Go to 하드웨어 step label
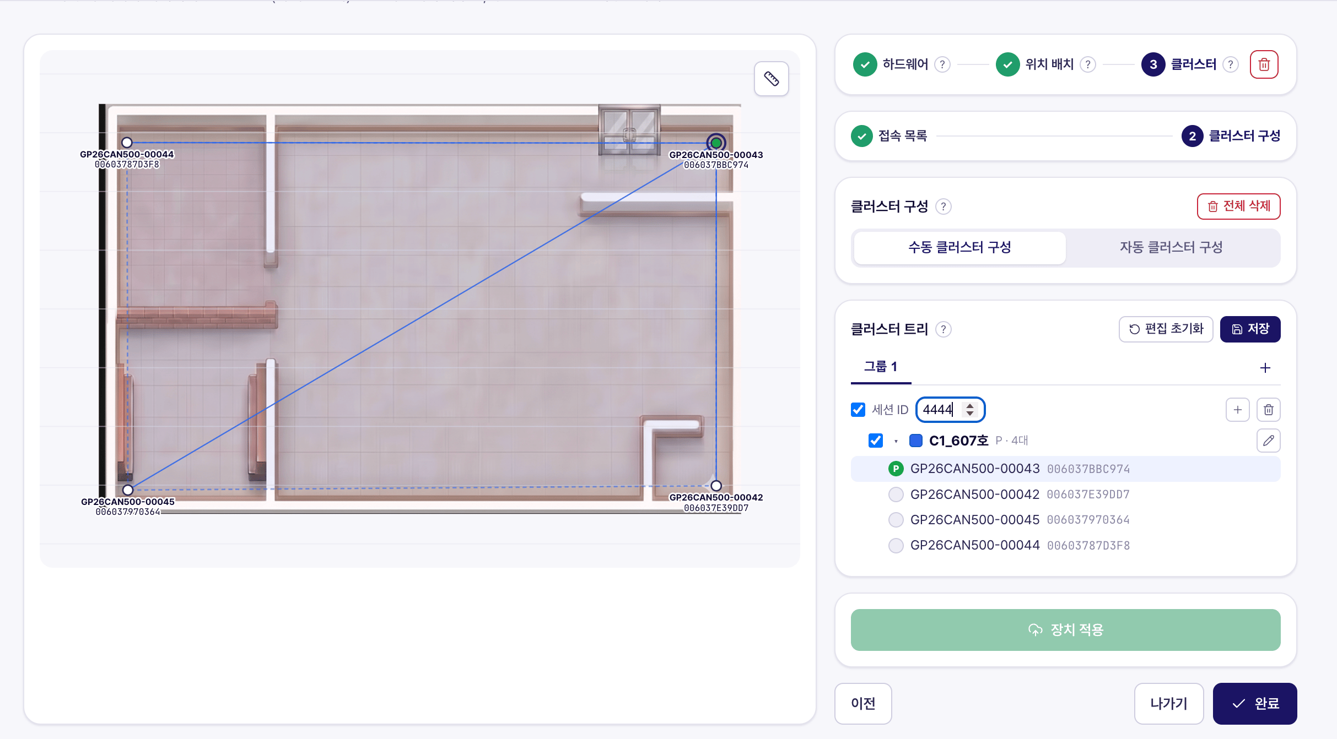 pyautogui.click(x=905, y=64)
